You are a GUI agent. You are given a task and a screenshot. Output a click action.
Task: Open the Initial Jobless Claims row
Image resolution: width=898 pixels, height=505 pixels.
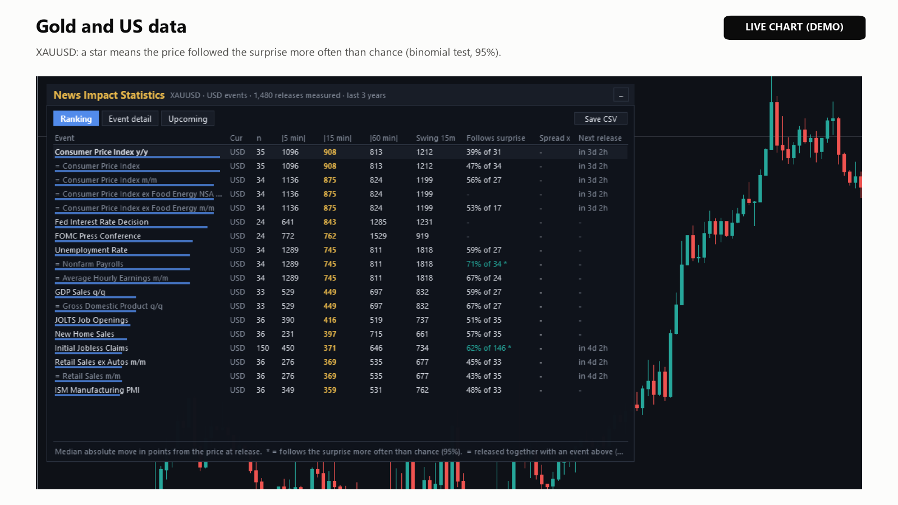tap(340, 348)
